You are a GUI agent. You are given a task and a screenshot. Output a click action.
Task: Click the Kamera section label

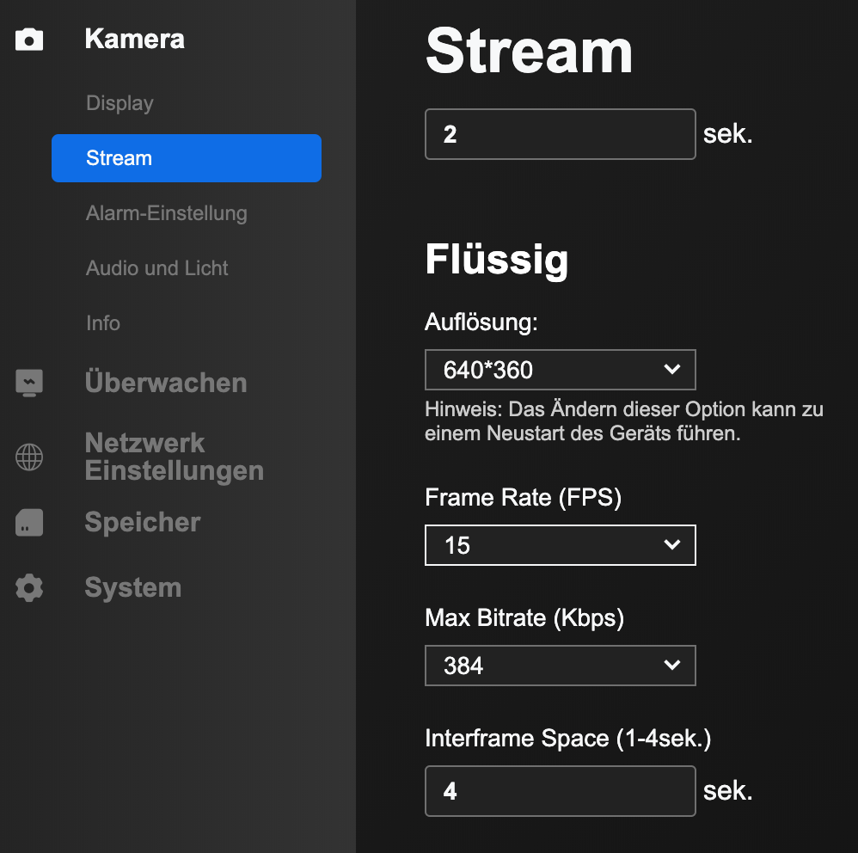coord(134,39)
